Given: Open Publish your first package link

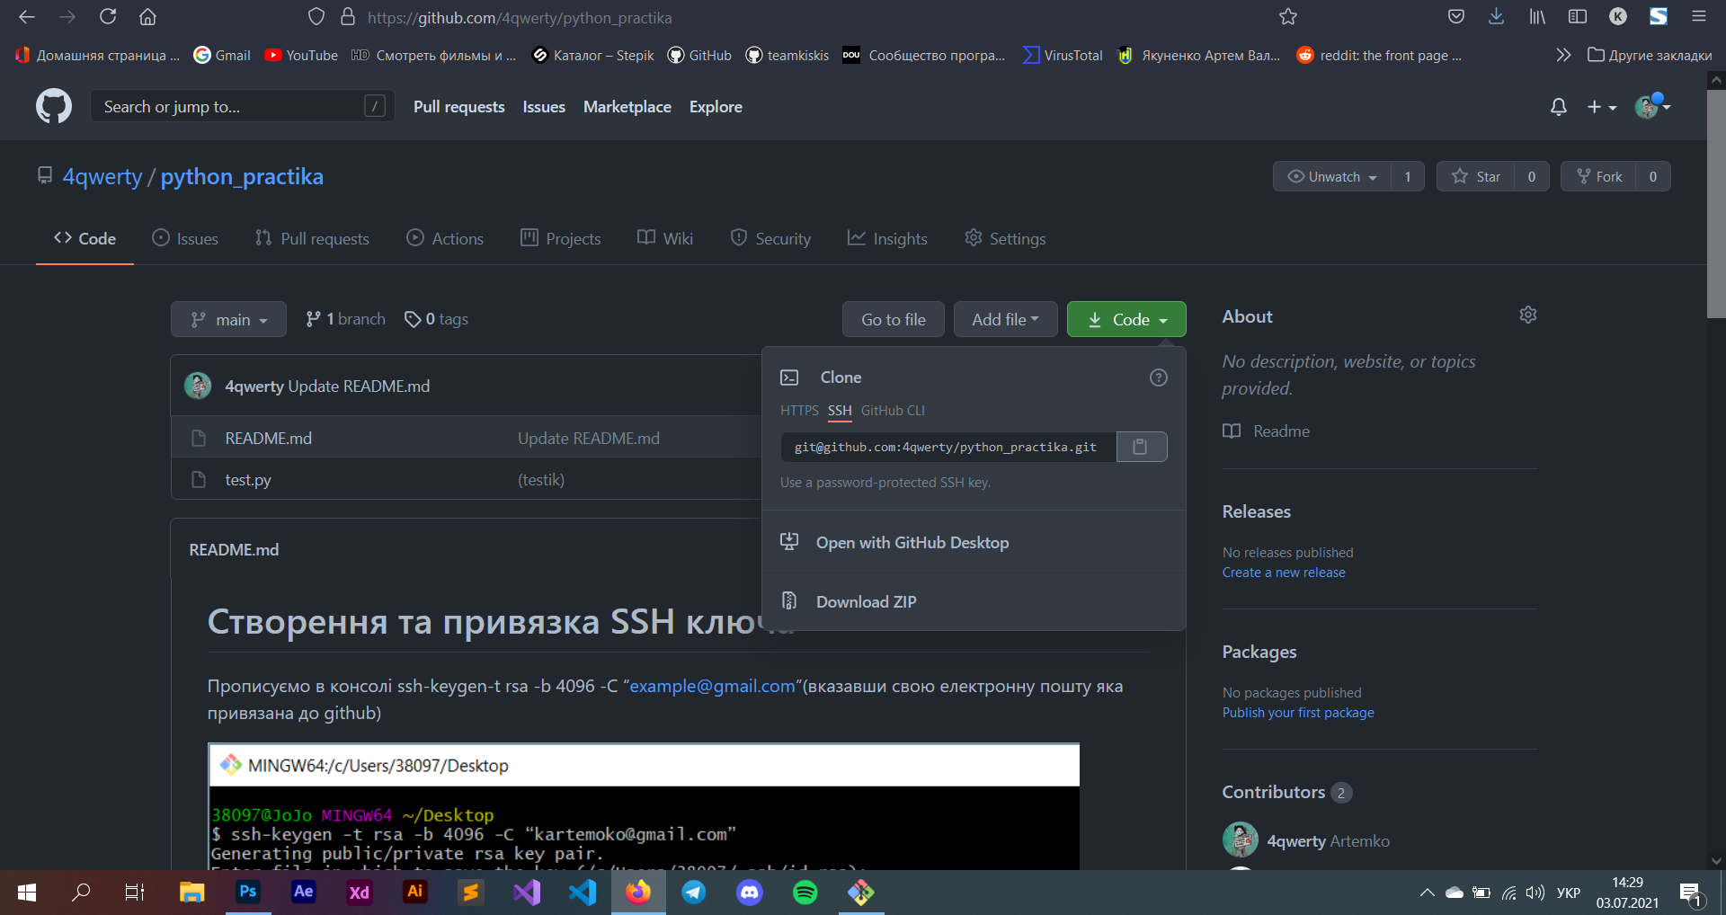Looking at the screenshot, I should (1298, 713).
